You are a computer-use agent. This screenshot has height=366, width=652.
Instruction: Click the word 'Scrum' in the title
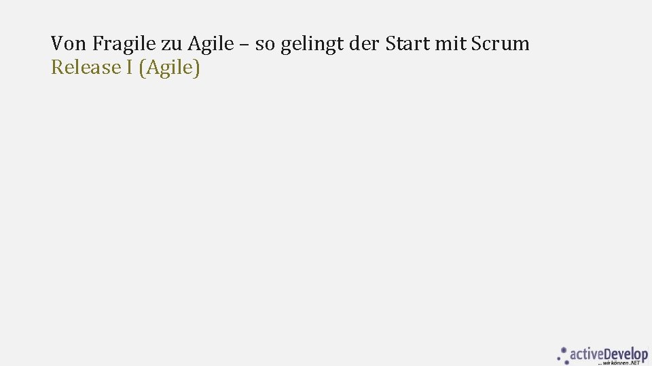tap(499, 44)
